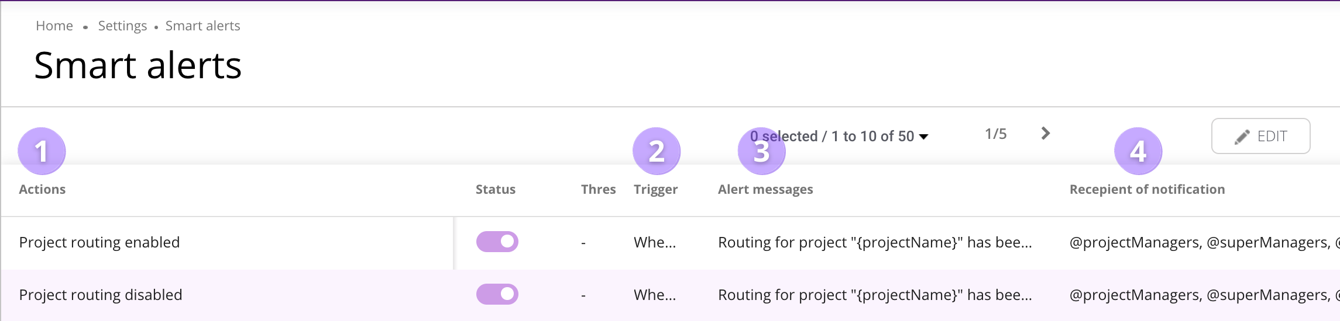Sort by the Status column header
This screenshot has width=1340, height=321.
click(x=496, y=189)
